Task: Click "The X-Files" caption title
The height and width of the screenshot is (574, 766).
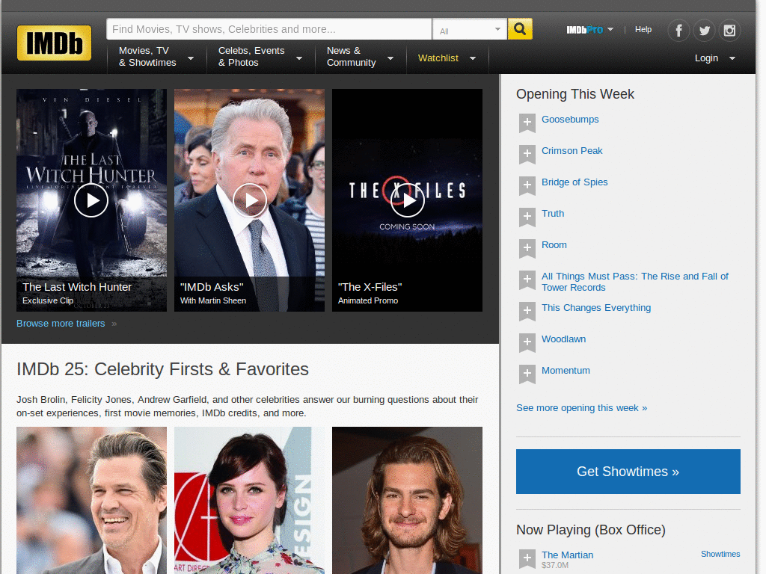Action: click(370, 287)
